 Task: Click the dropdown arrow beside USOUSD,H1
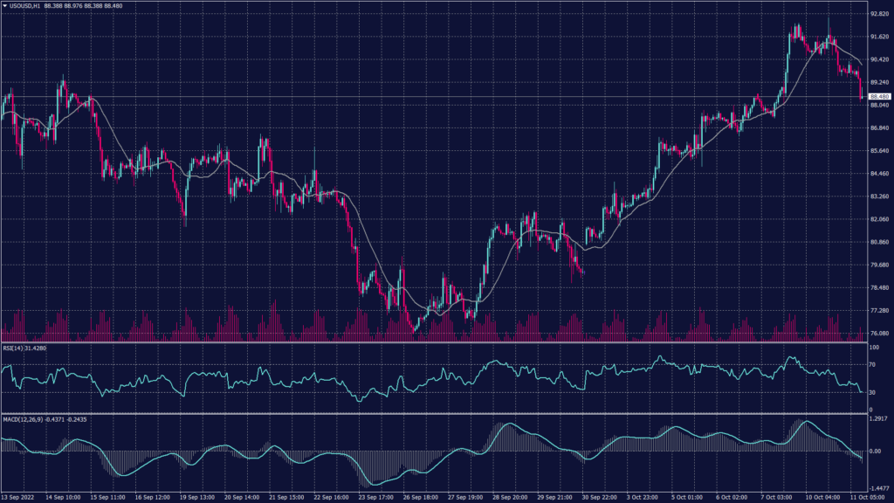4,6
